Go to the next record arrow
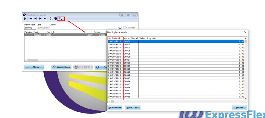265x118 pixels. [40, 19]
